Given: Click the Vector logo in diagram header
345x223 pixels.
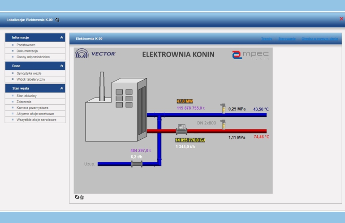Looking at the screenshot, I should 95,54.
